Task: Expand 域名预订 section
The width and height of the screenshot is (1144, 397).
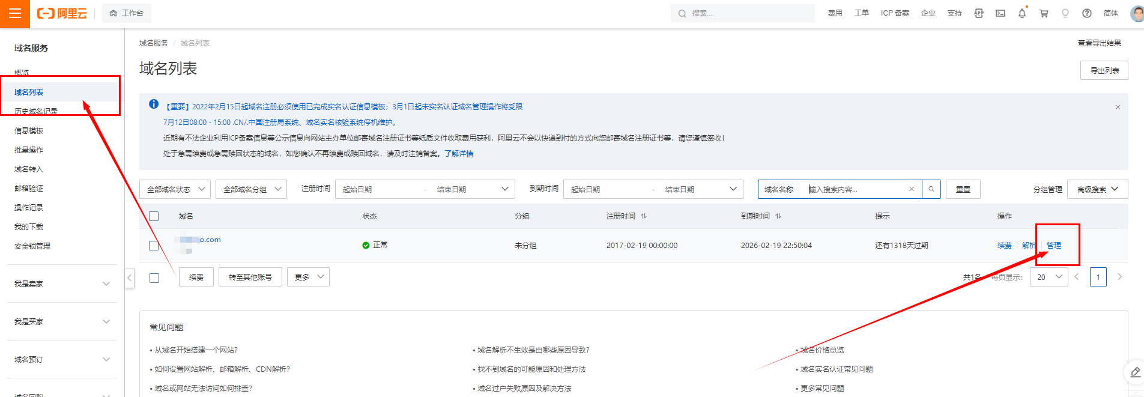Action: click(x=62, y=359)
